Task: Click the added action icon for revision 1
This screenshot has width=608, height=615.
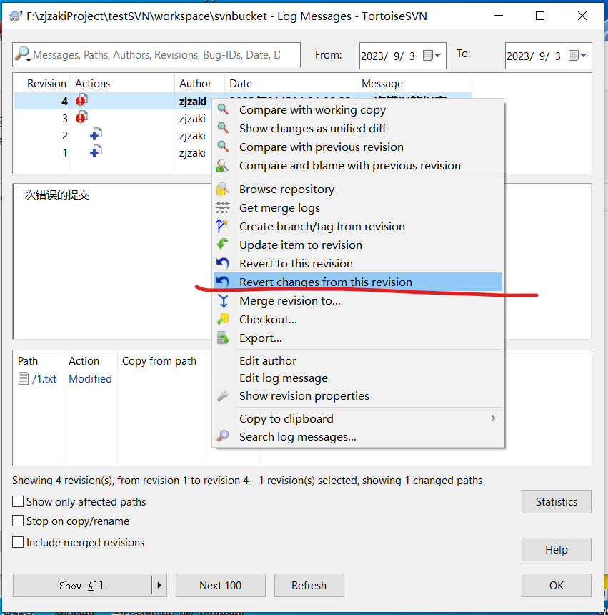Action: pyautogui.click(x=96, y=152)
